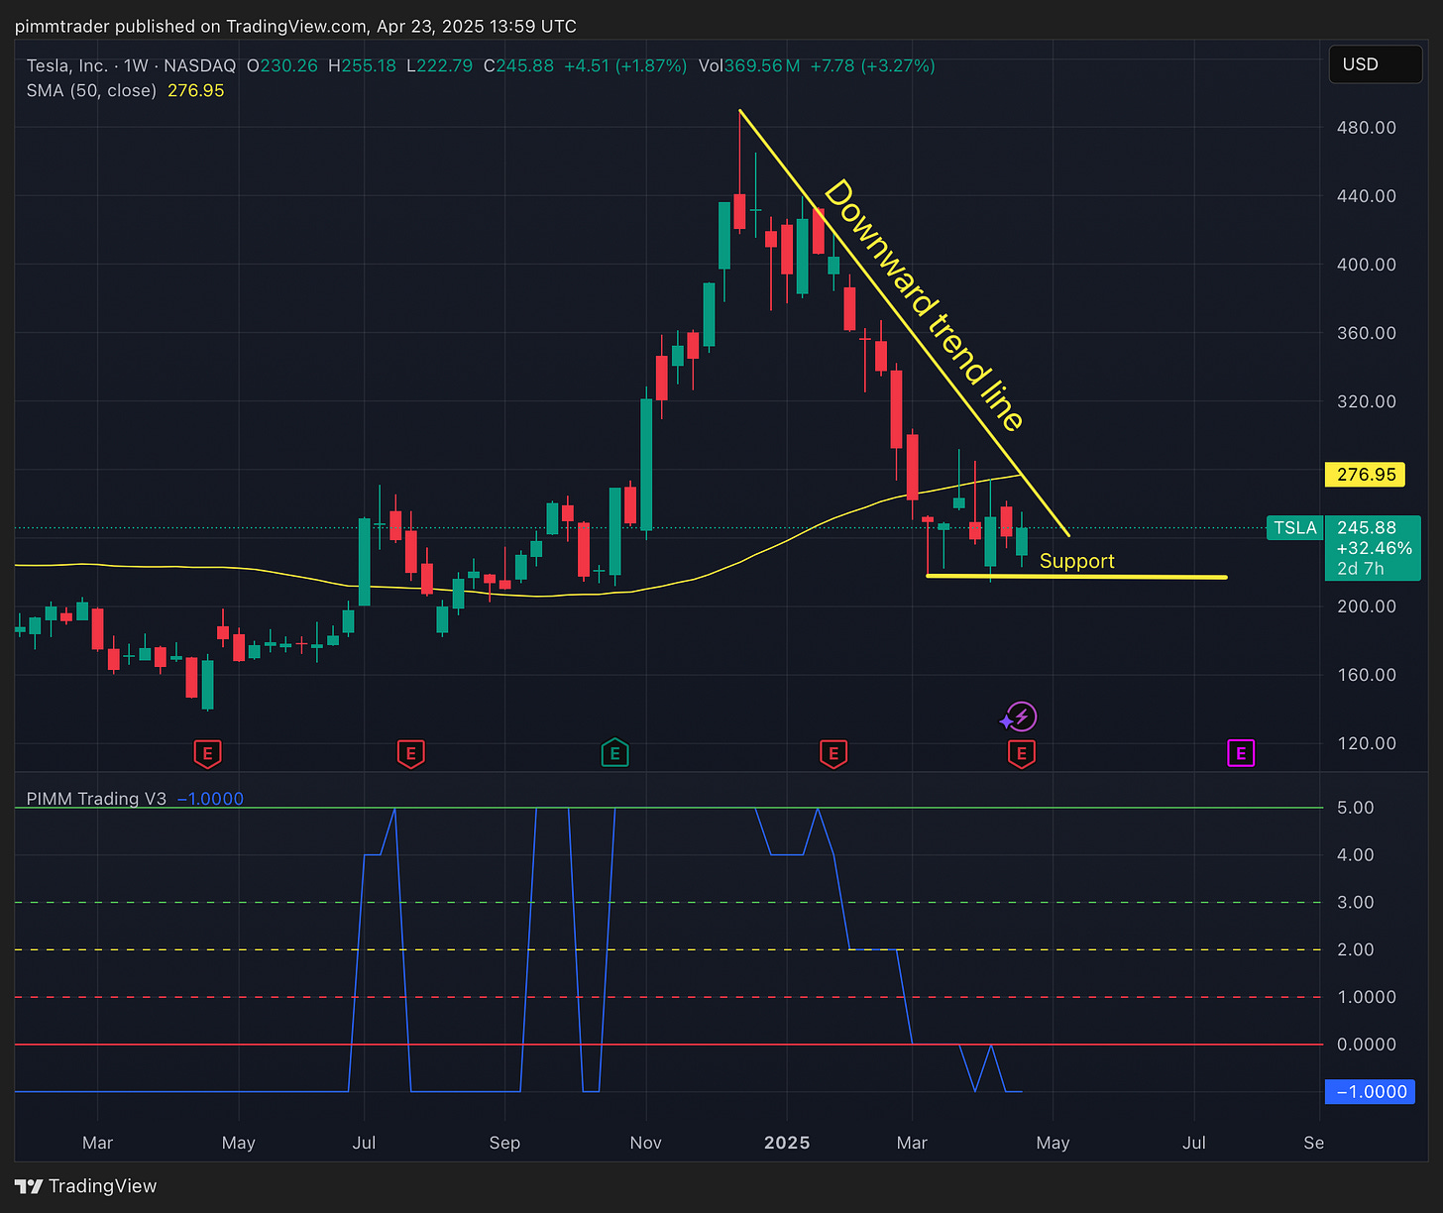1443x1213 pixels.
Task: Click the Sep label on the time axis
Action: (x=504, y=1143)
